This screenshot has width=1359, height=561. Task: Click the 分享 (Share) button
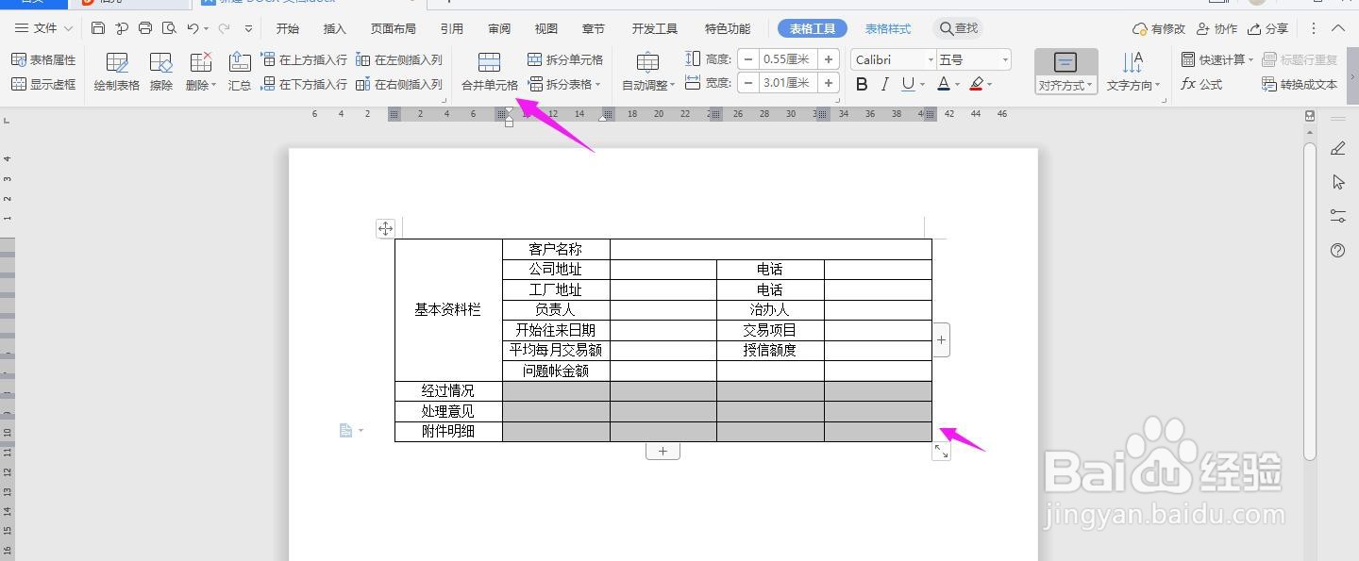1269,28
